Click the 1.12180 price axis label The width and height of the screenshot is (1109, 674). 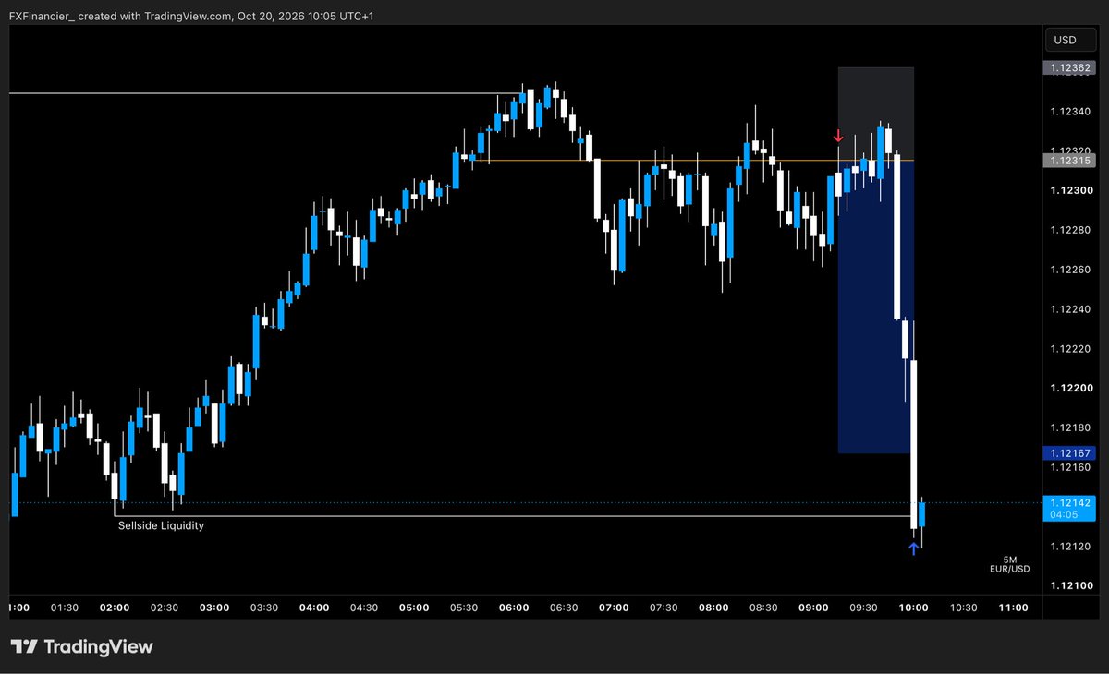click(x=1071, y=427)
